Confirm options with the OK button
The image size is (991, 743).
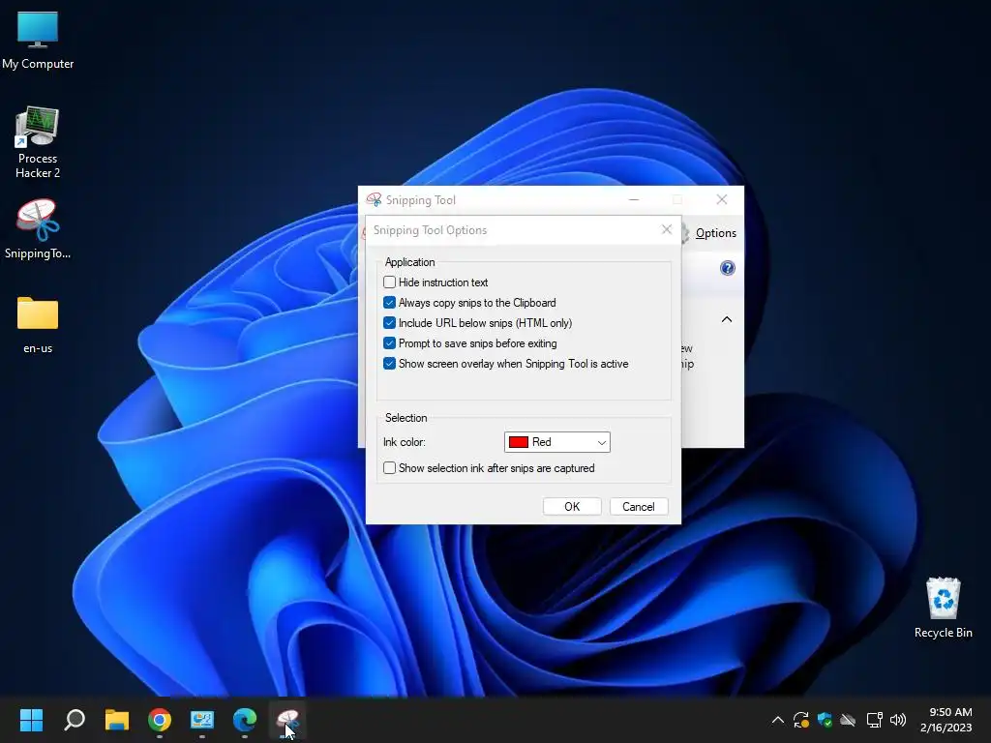click(x=572, y=507)
